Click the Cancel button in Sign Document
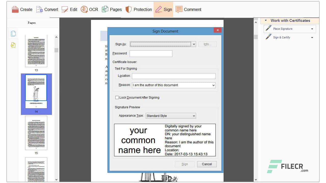 pos(207,164)
